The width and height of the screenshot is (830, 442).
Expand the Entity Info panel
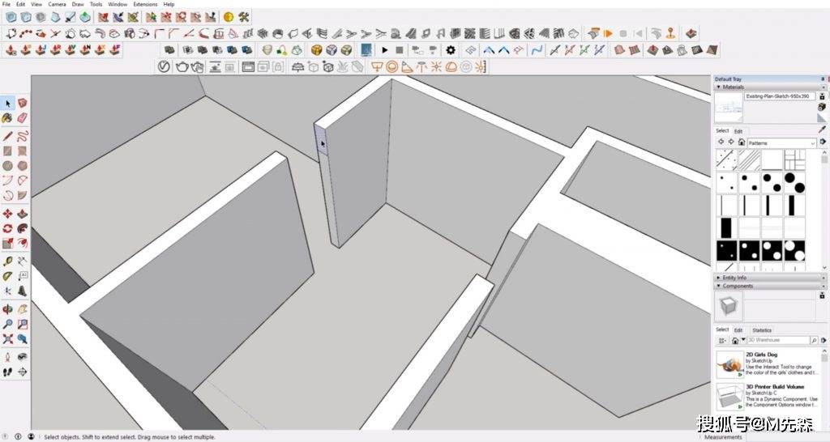719,278
